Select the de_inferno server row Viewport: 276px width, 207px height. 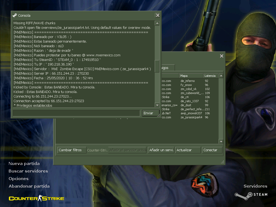pos(190,81)
